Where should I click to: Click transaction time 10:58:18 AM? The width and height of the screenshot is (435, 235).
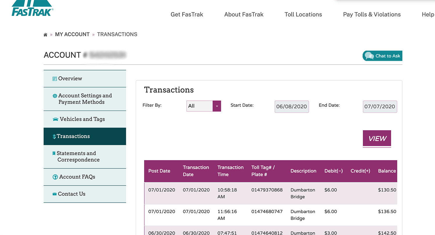coord(227,193)
